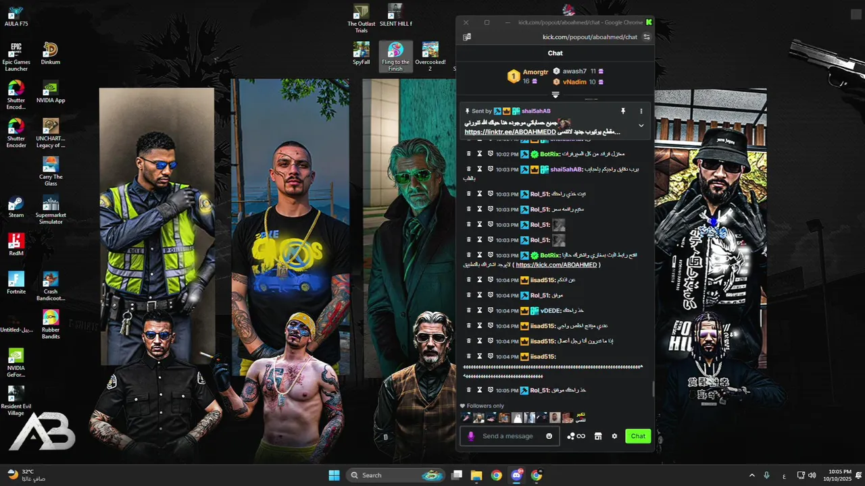Click the Chrome address bar URL
This screenshot has width=865, height=486.
[x=589, y=37]
